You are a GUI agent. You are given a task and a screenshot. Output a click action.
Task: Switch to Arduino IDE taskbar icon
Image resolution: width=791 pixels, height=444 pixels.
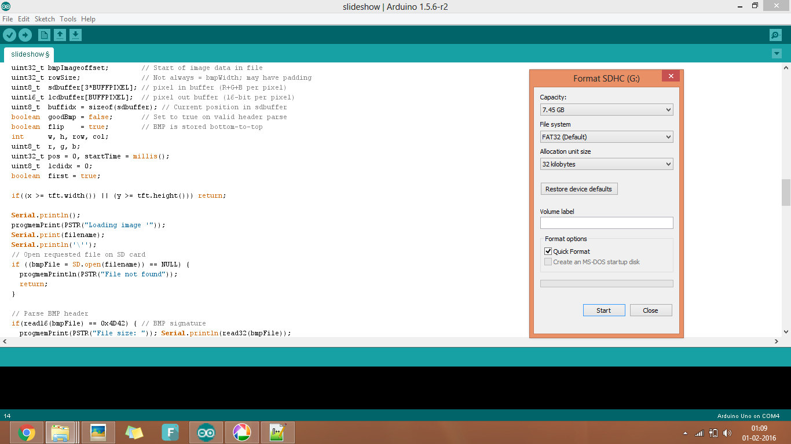coord(206,432)
